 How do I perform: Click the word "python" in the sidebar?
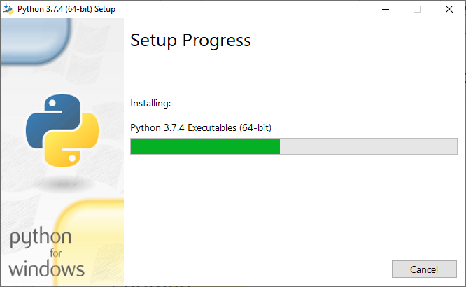point(41,239)
